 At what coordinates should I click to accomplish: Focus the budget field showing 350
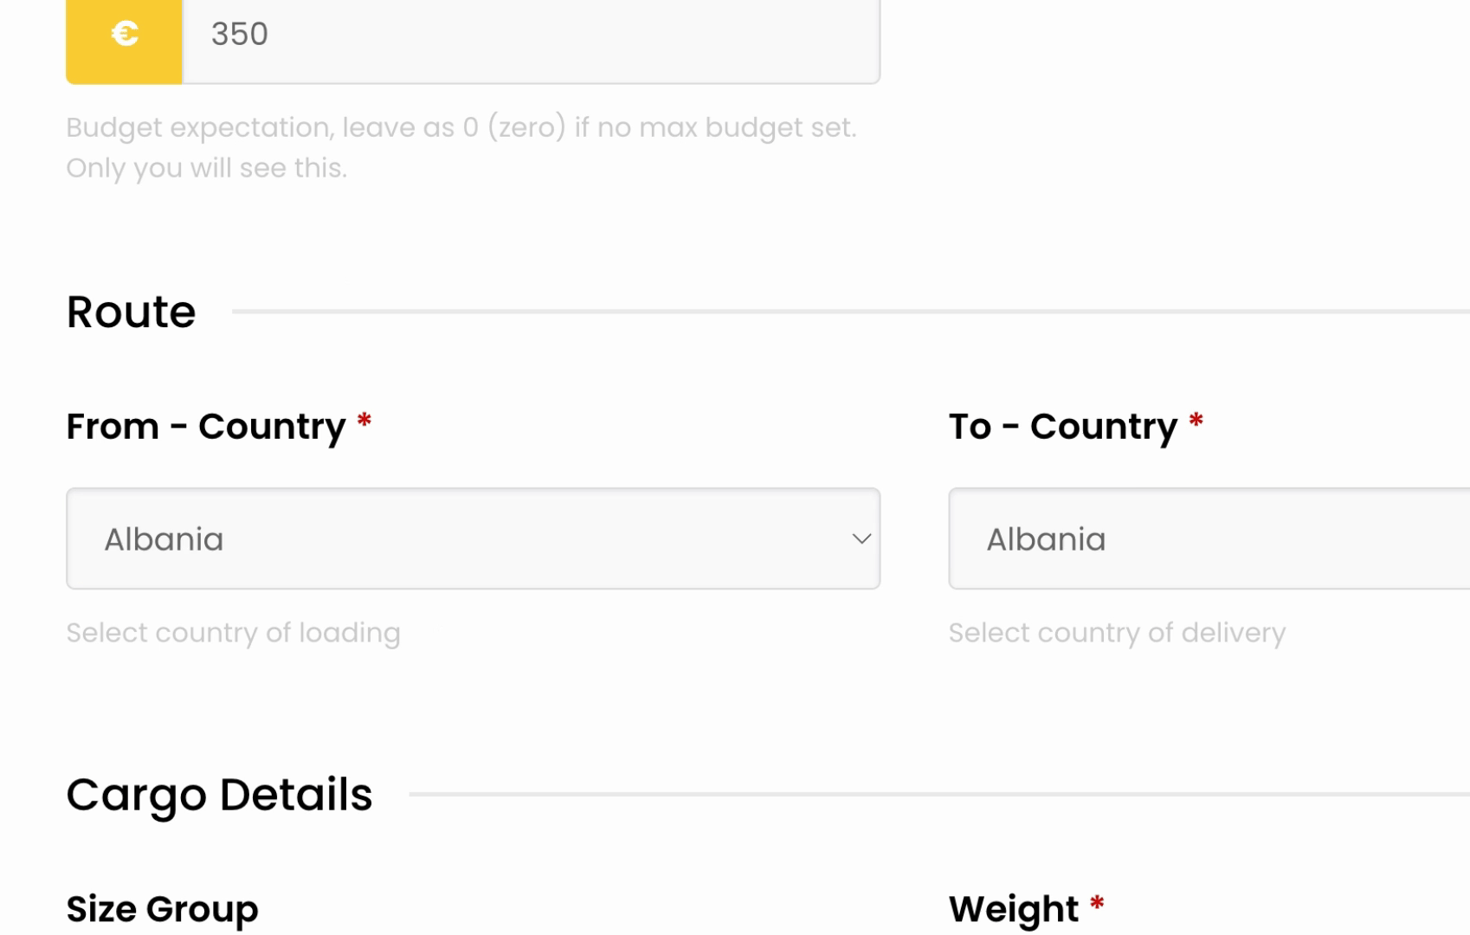point(531,35)
